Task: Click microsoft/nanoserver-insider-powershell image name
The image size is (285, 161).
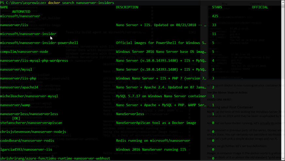Action: click(39, 43)
